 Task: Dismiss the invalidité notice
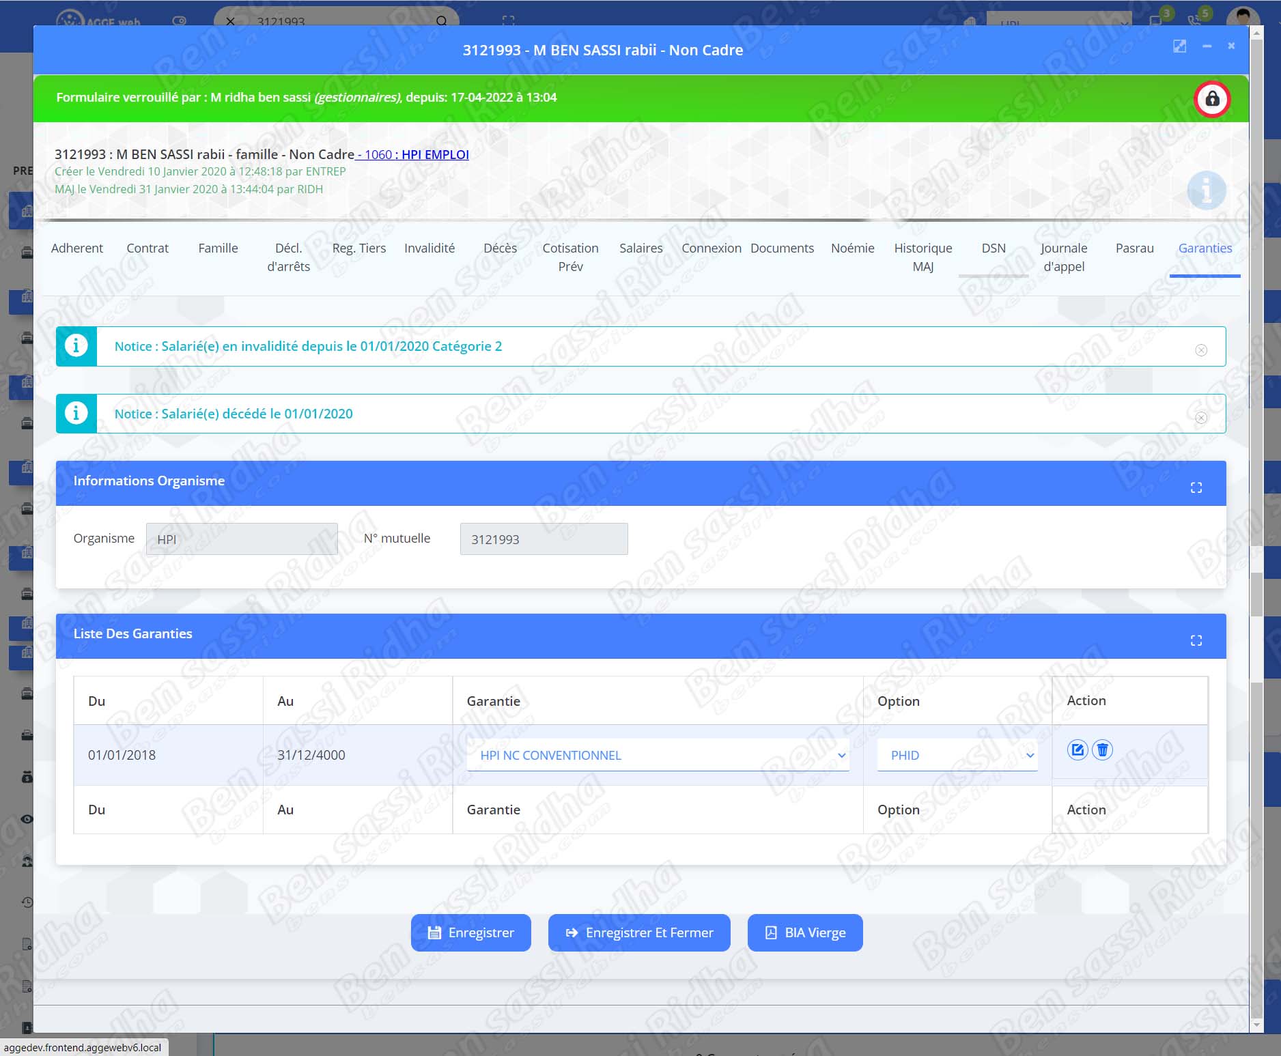coord(1201,350)
